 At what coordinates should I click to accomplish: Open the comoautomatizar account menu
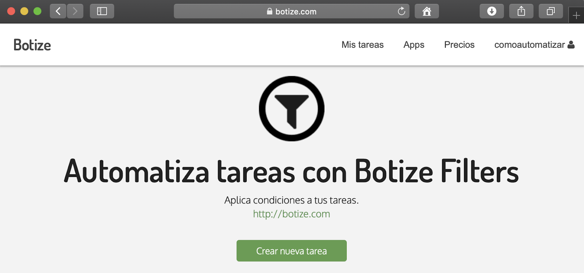click(534, 45)
